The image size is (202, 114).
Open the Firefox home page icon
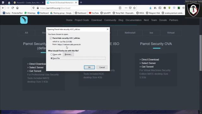(x=17, y=8)
